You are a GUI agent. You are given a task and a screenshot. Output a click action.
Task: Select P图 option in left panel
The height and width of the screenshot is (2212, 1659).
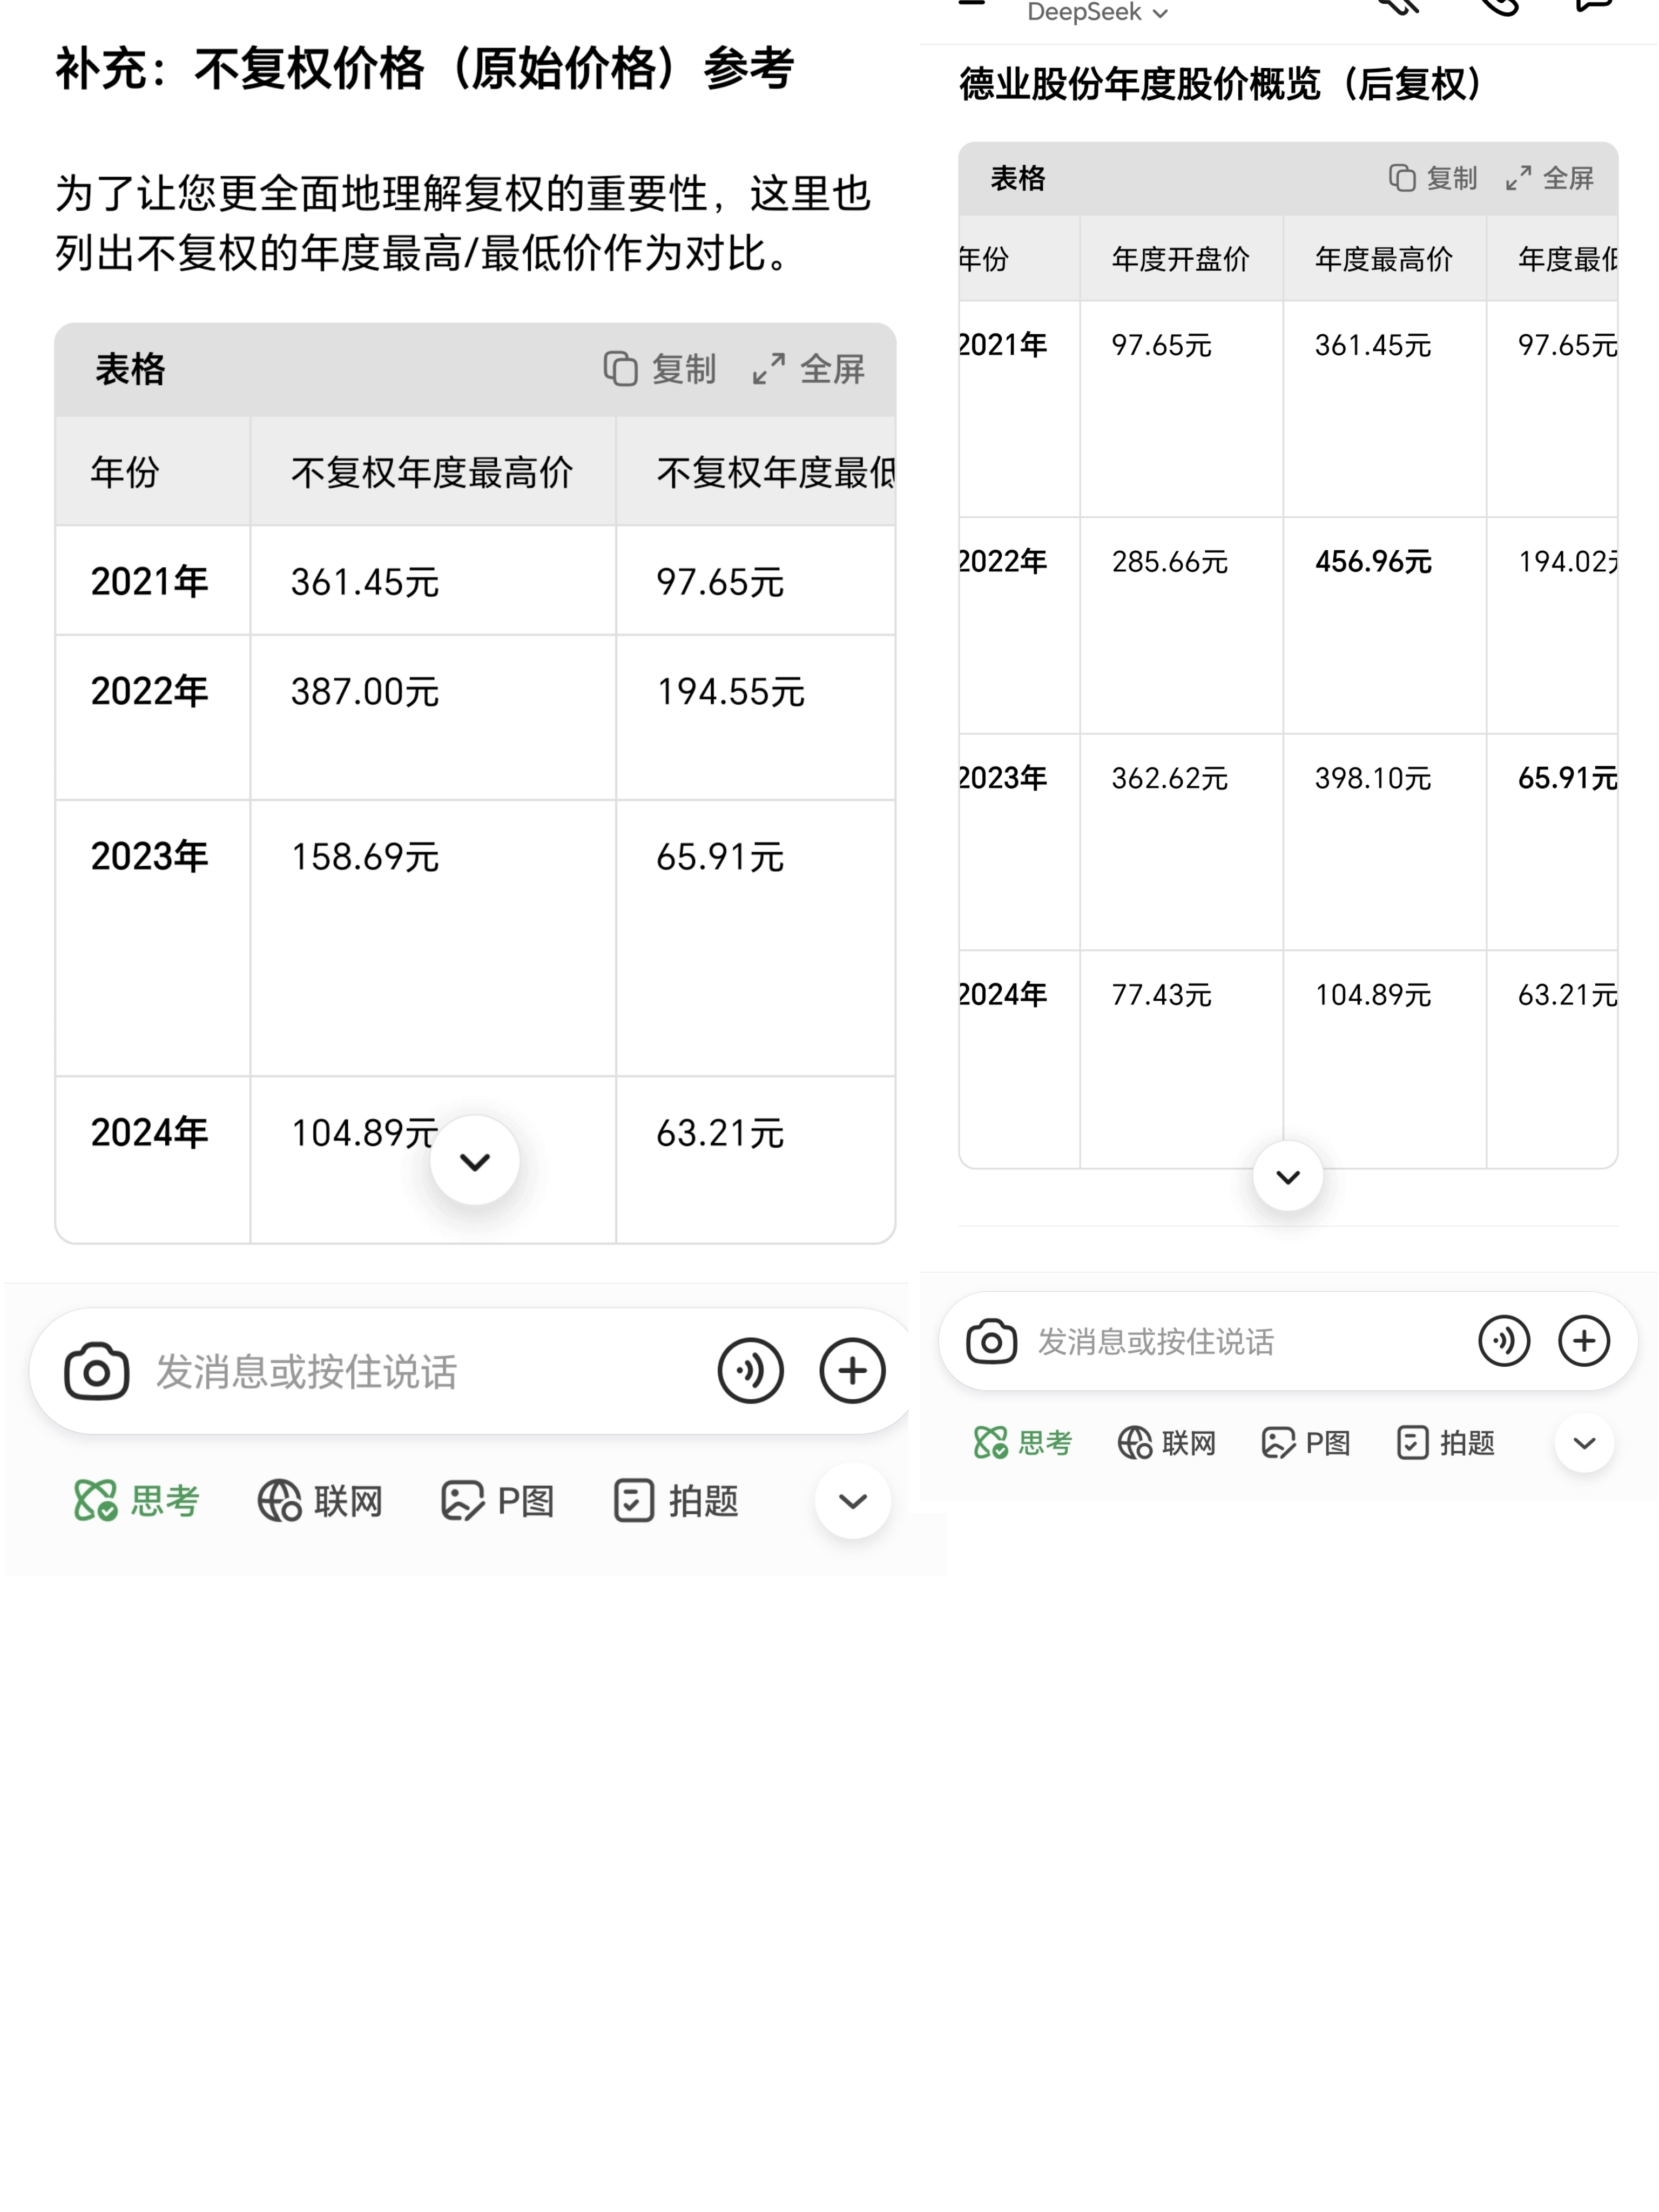[x=497, y=1500]
